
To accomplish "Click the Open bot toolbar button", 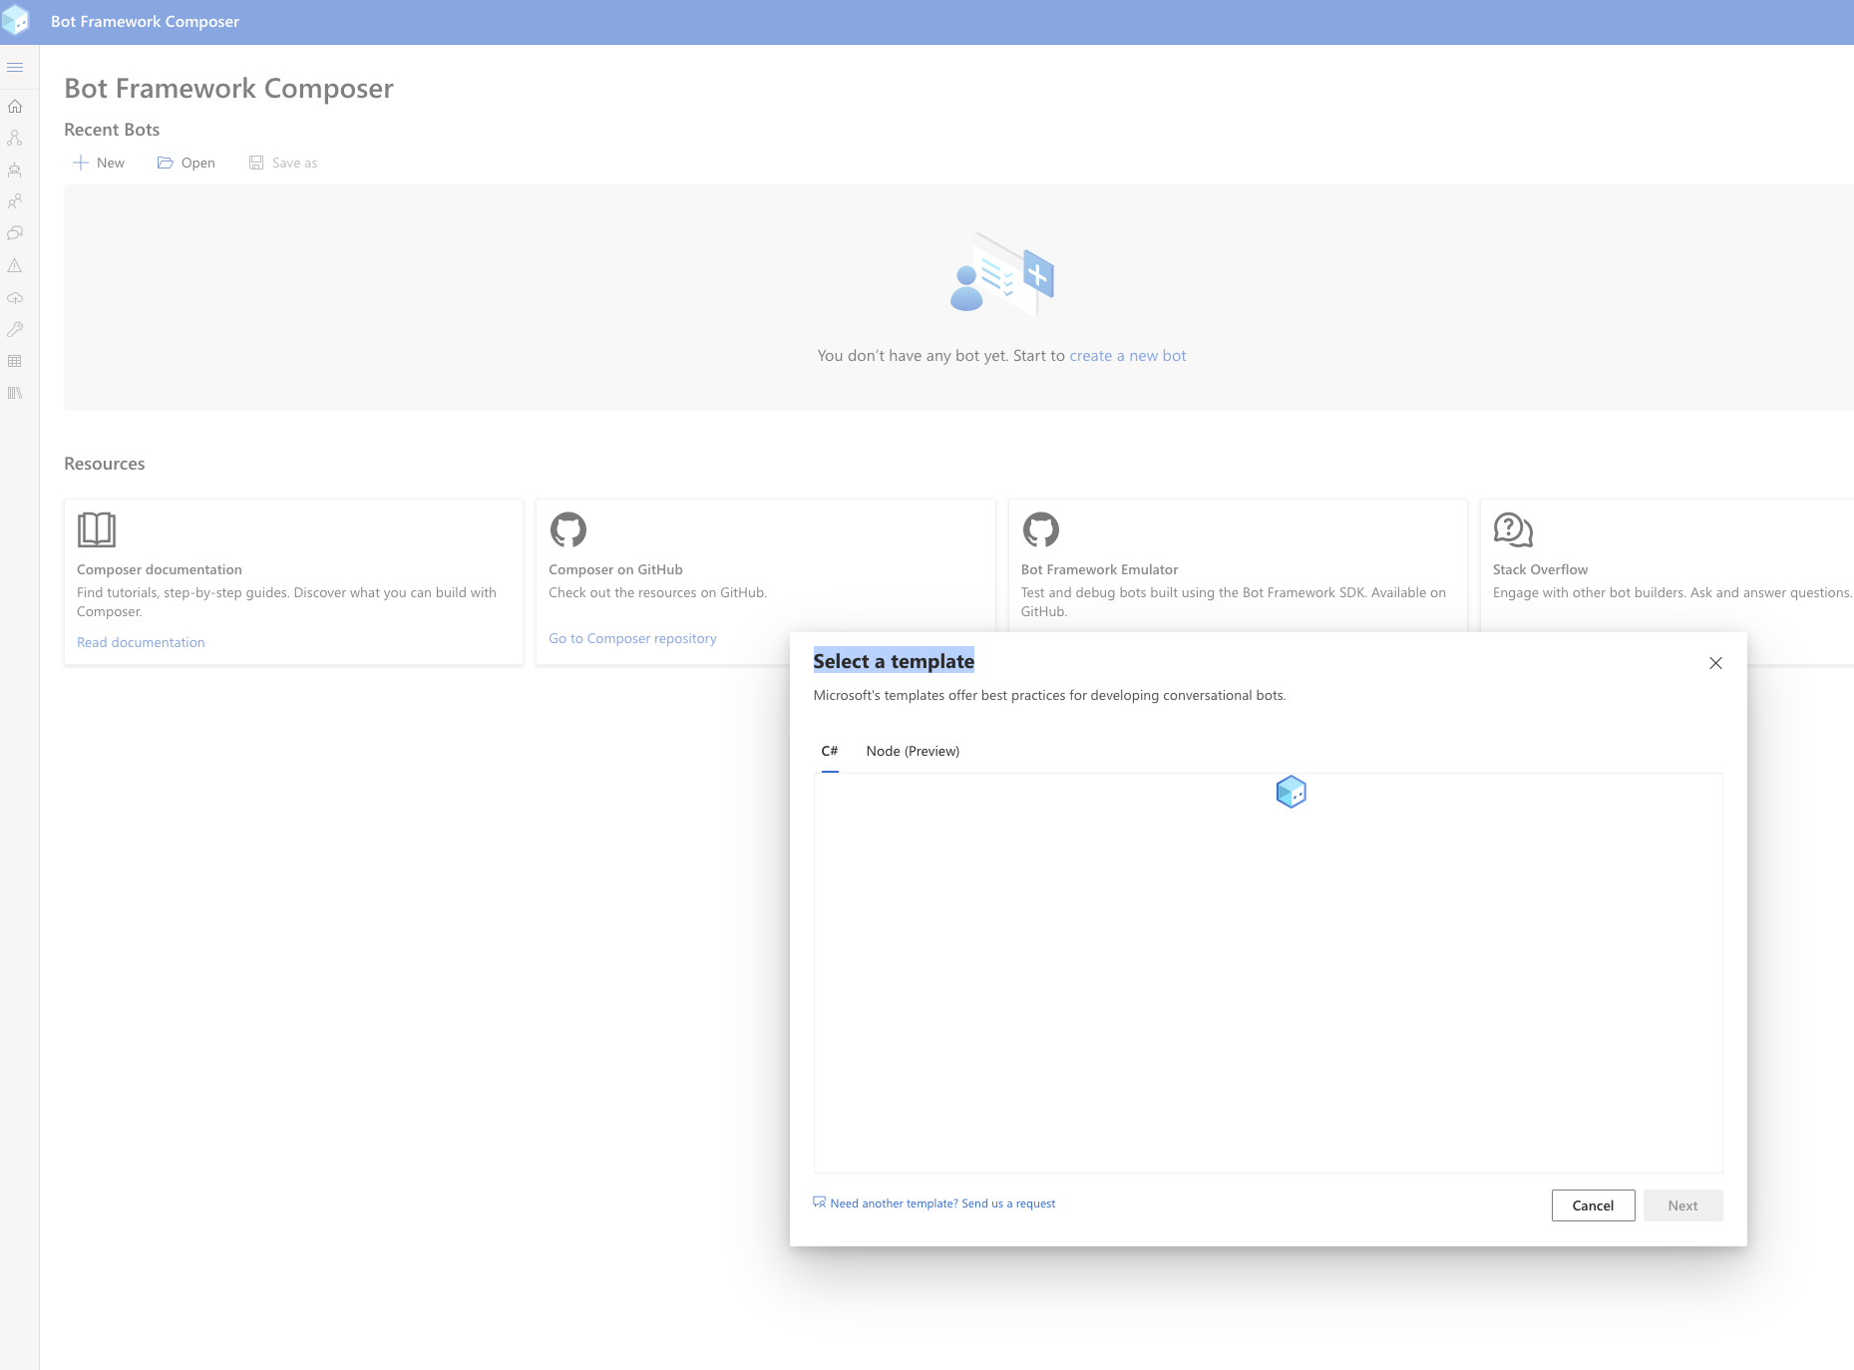I will [x=186, y=163].
